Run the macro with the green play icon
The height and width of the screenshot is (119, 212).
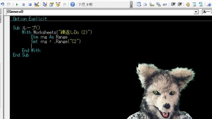17,4
